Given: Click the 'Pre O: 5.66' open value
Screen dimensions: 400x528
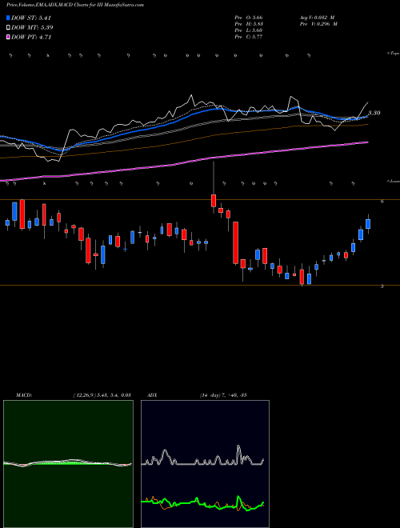Looking at the screenshot, I should (249, 18).
